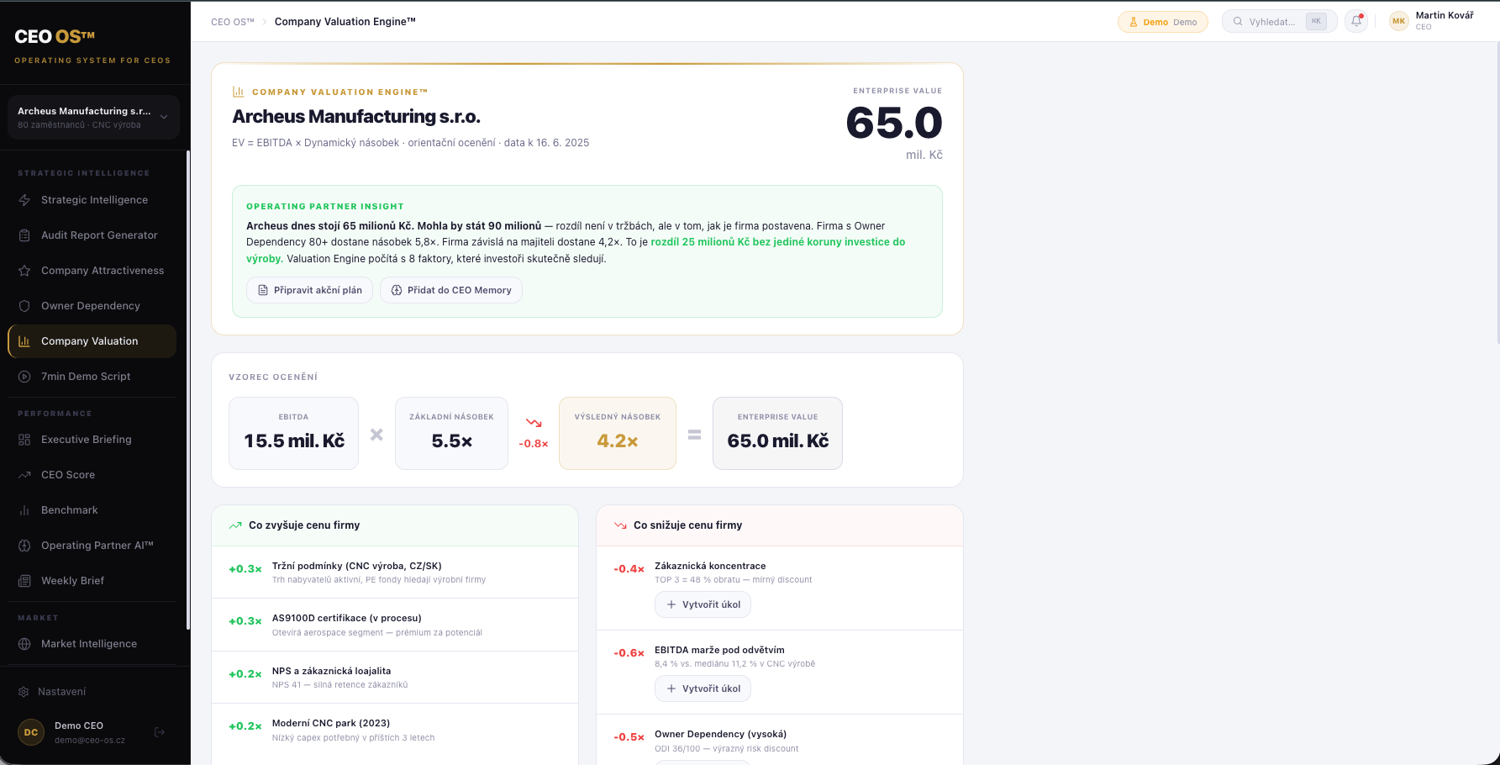Open notifications via the bell icon
The image size is (1500, 765).
[1356, 22]
